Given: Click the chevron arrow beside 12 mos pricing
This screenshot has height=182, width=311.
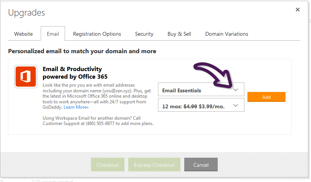Looking at the screenshot, I should point(235,105).
